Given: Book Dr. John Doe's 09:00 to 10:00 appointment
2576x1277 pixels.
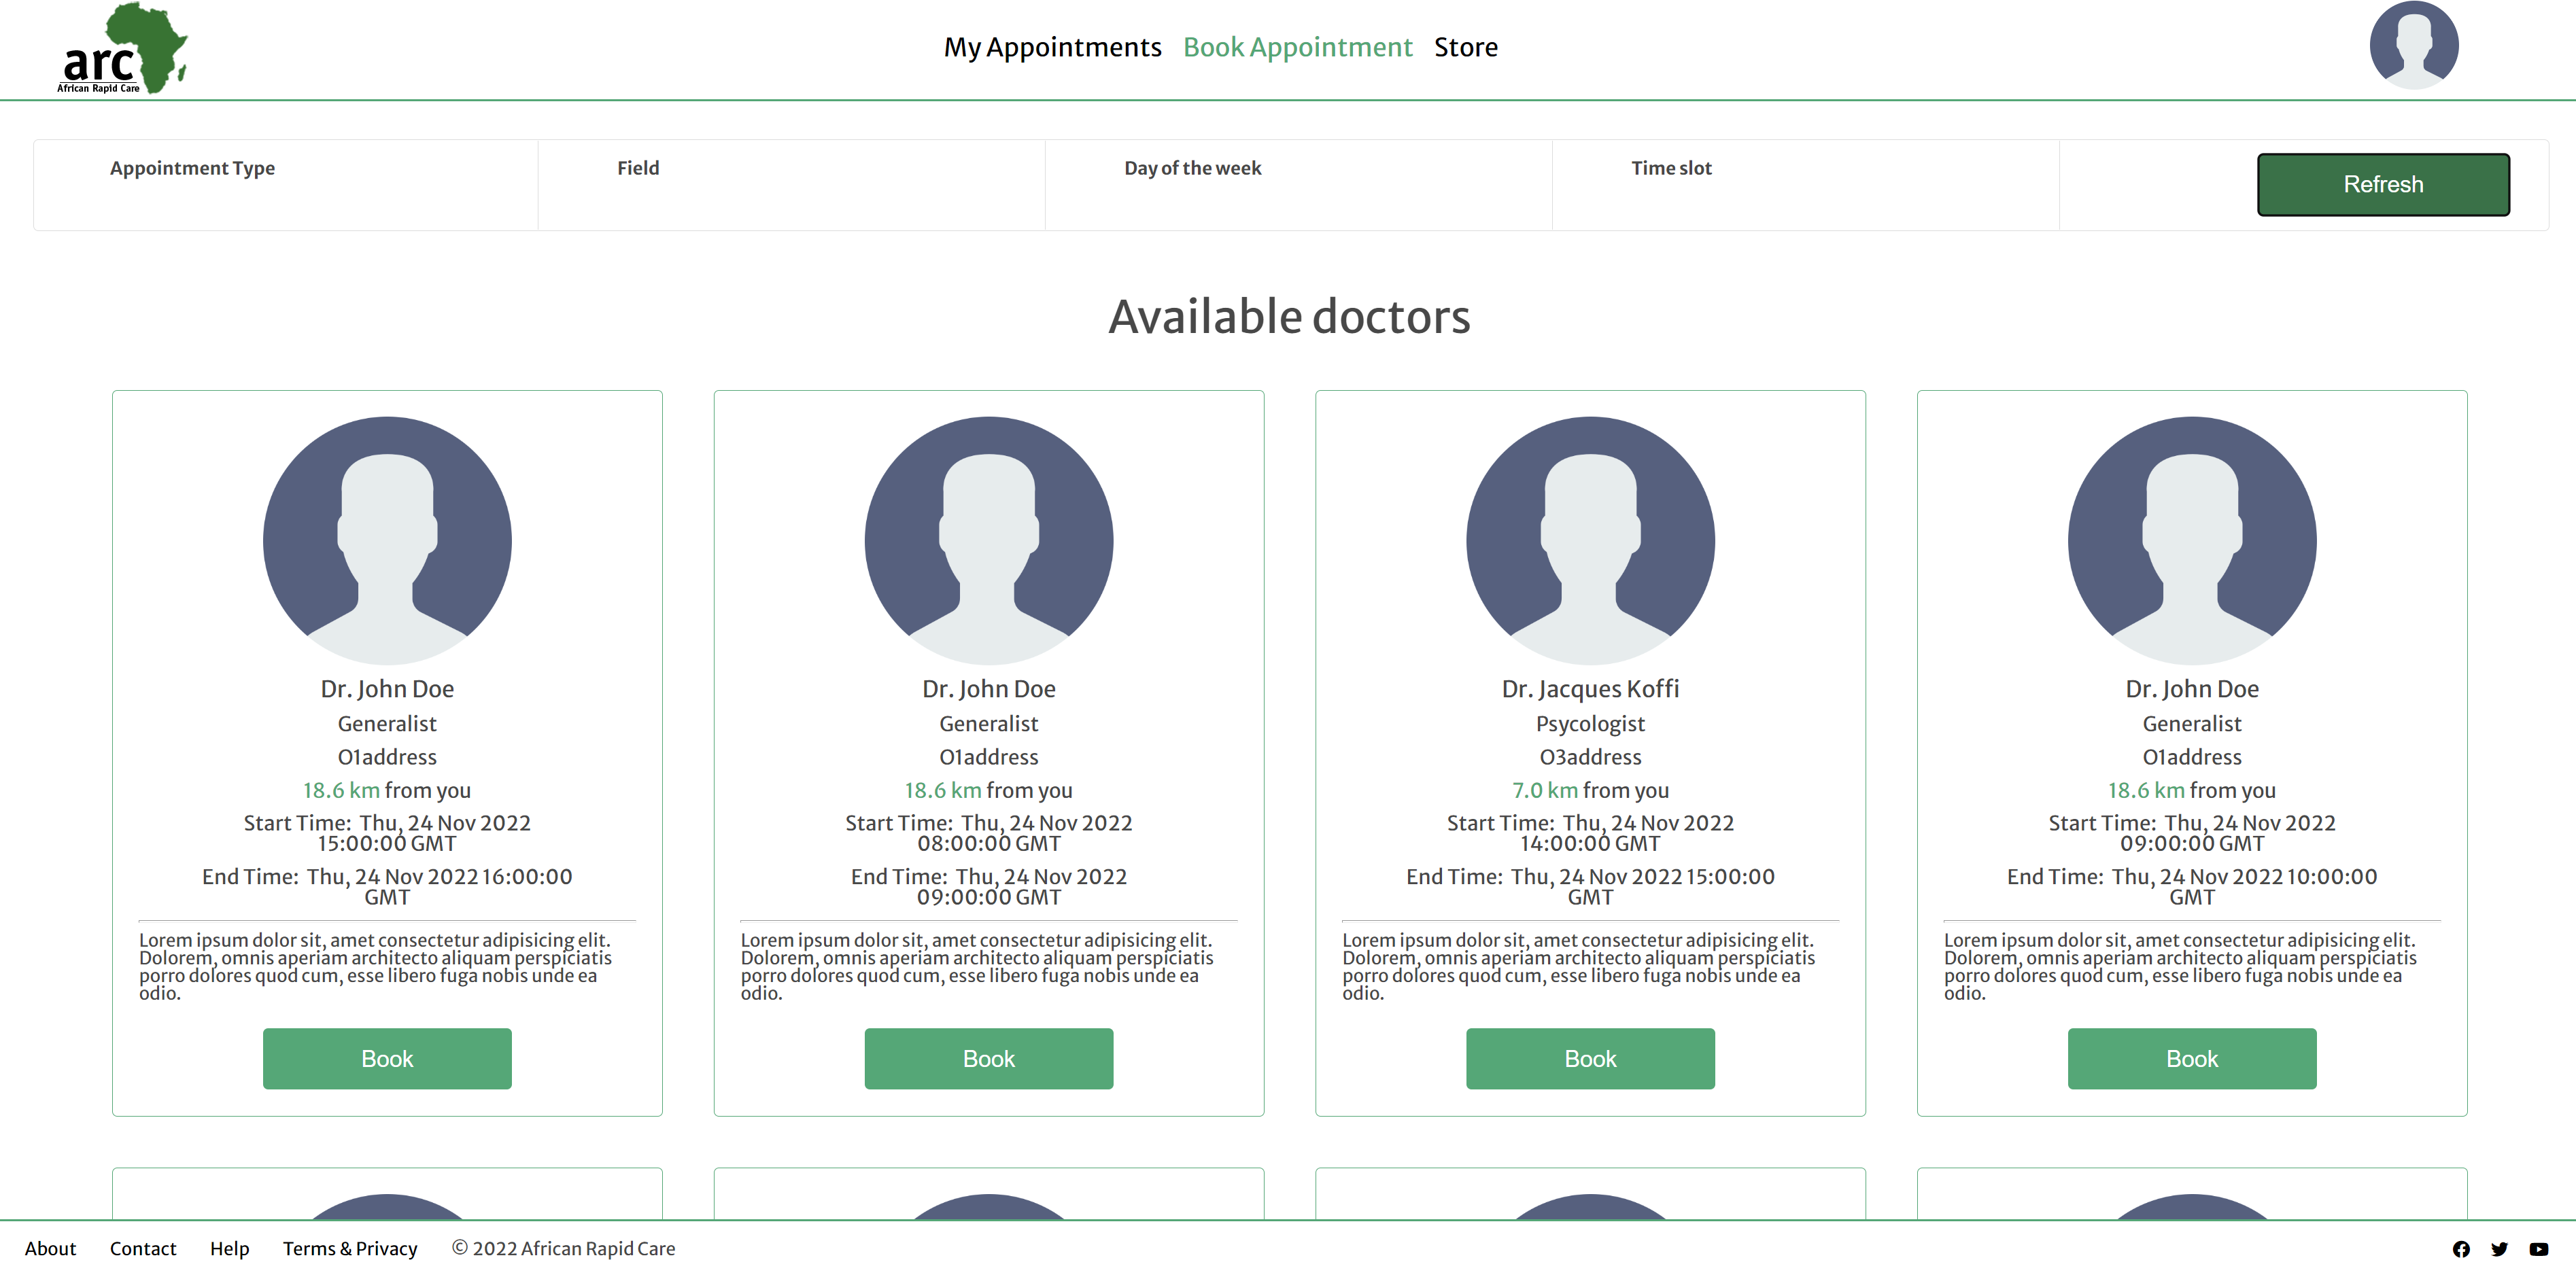Looking at the screenshot, I should (2192, 1059).
